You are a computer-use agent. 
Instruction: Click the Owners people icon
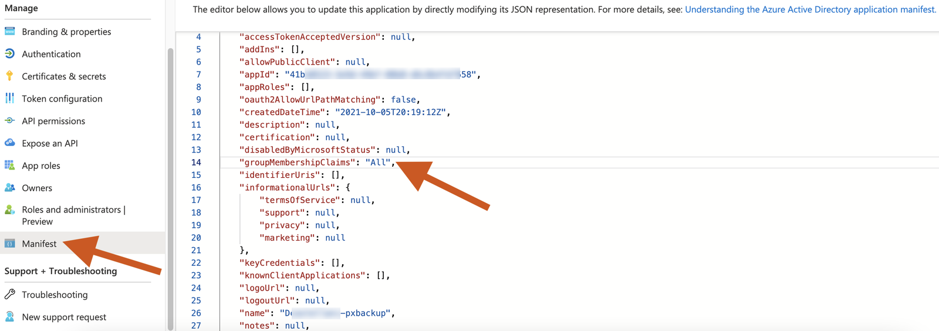(10, 187)
